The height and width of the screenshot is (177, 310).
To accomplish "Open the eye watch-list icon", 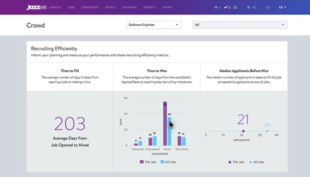I will [x=216, y=7].
